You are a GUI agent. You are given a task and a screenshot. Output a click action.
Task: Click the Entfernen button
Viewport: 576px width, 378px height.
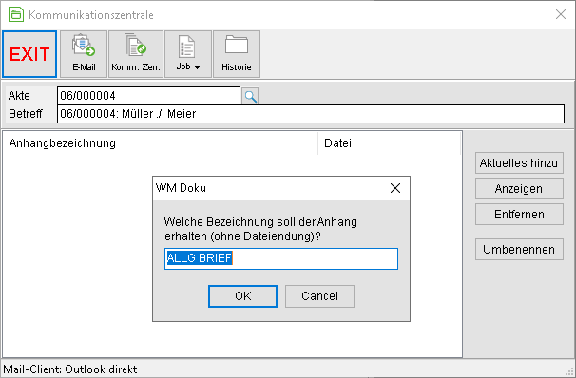[519, 215]
